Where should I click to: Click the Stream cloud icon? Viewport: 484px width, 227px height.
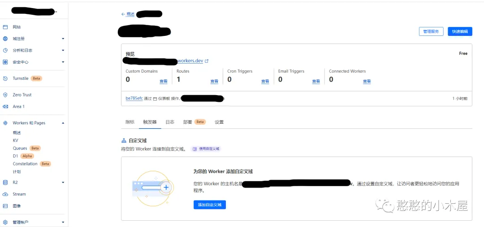[5, 194]
